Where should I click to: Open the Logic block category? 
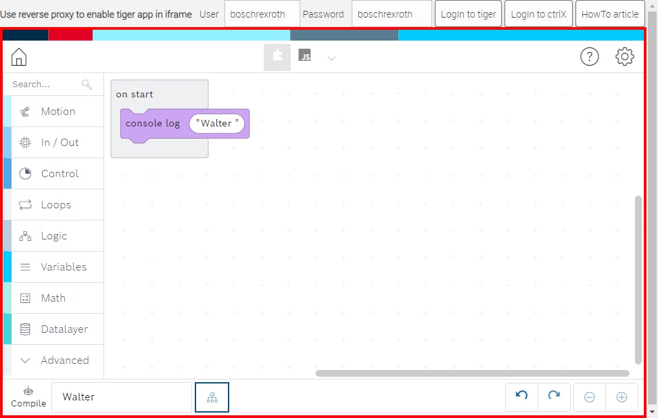click(53, 236)
